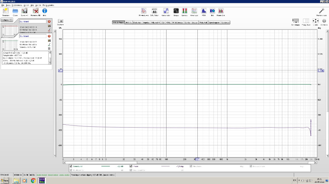Open the Overlays window
The height and width of the screenshot is (184, 329).
[194, 12]
